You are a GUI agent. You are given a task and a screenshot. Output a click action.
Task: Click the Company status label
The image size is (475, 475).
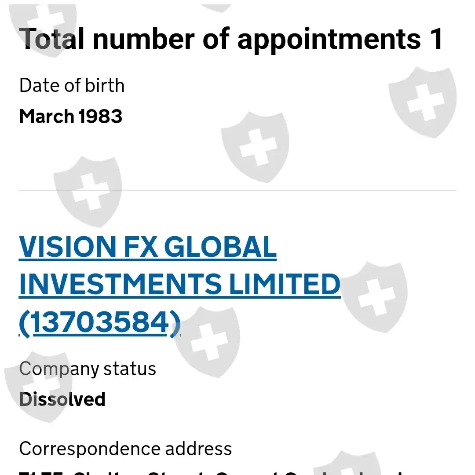pyautogui.click(x=88, y=369)
